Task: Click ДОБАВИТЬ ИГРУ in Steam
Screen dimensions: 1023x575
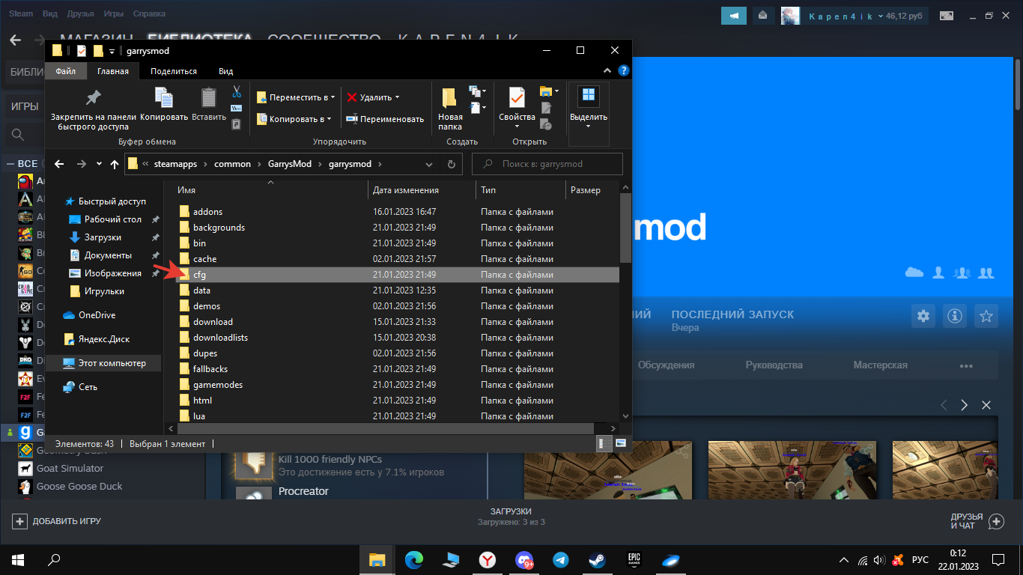Action: [x=57, y=521]
